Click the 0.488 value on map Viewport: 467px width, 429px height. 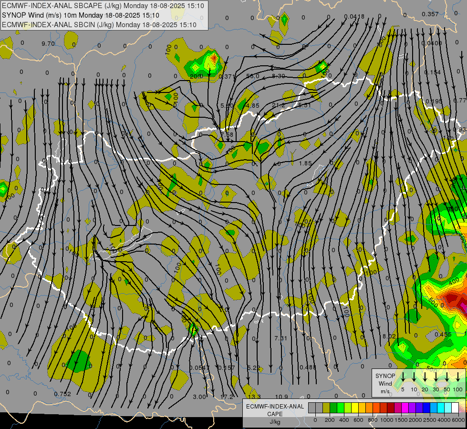click(x=308, y=367)
